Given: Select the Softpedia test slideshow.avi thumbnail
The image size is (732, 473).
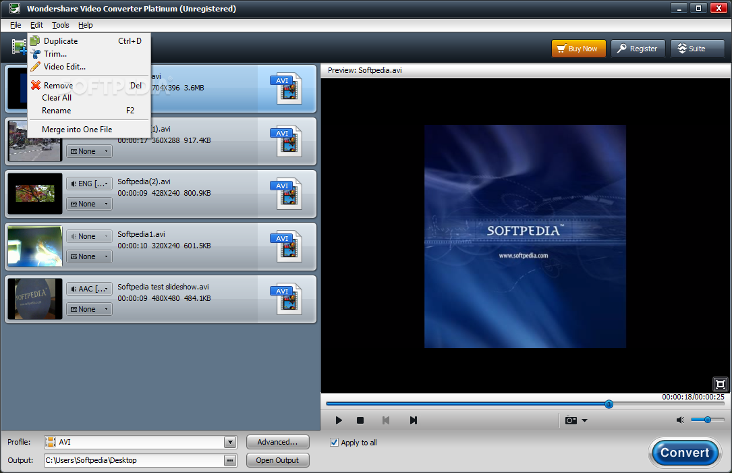Looking at the screenshot, I should pos(35,300).
